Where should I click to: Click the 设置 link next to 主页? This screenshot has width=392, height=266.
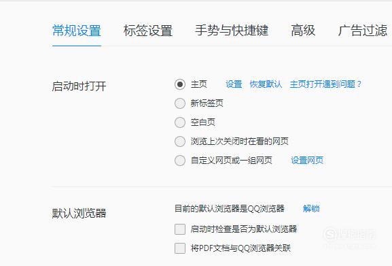(234, 84)
